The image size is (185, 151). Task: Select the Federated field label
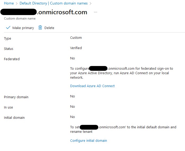coord(12,59)
